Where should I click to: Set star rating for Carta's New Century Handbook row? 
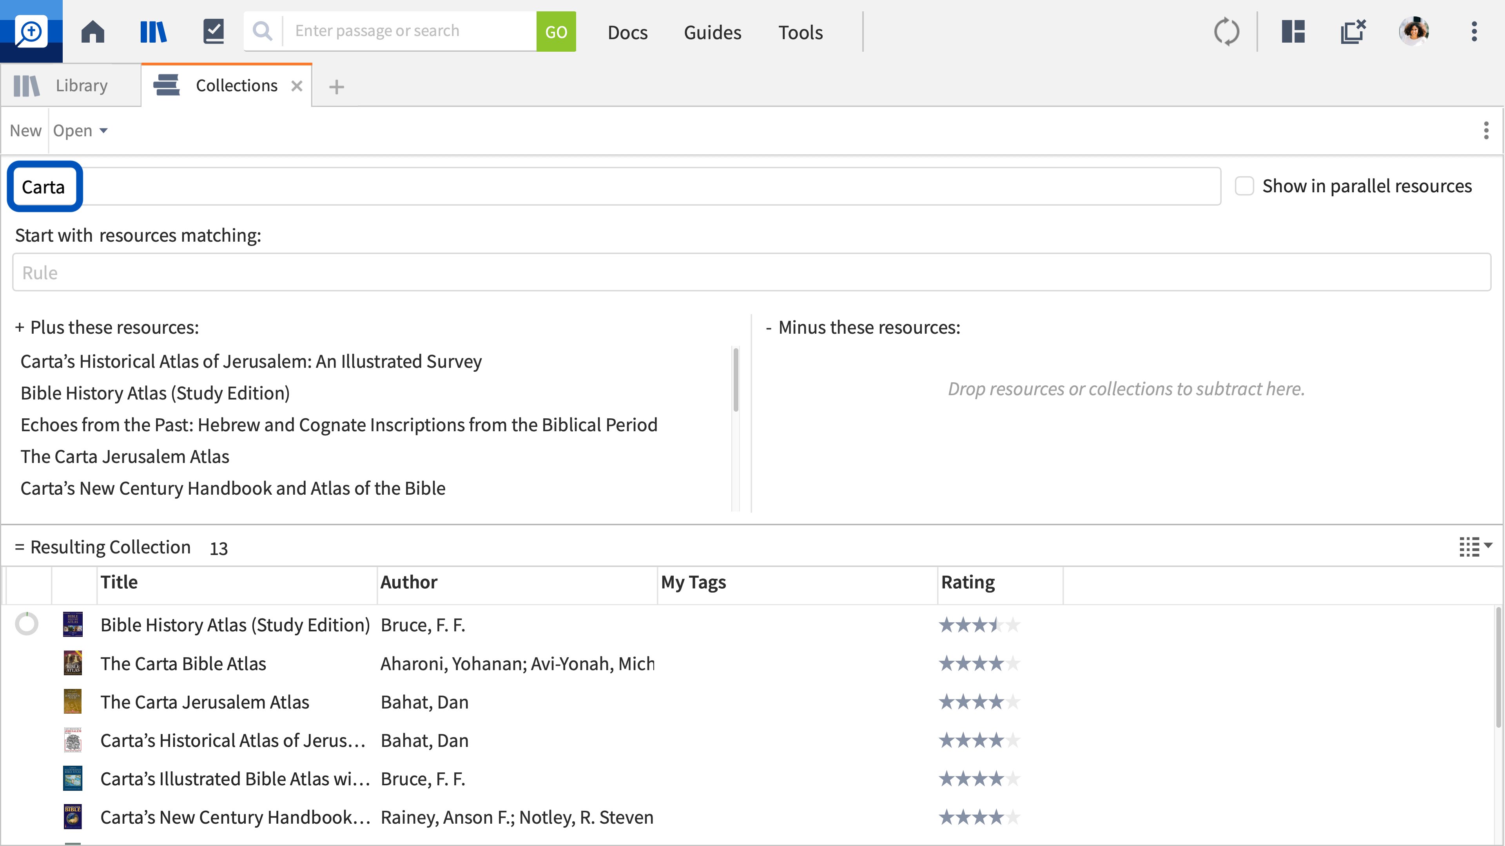[x=979, y=817]
